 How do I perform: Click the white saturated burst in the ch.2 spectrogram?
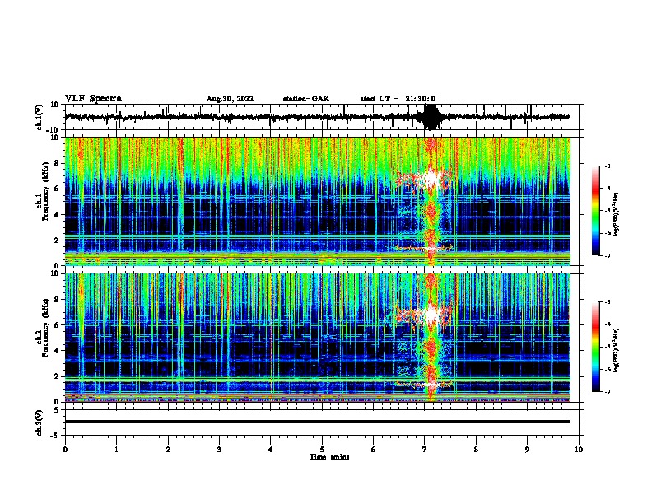pos(431,315)
